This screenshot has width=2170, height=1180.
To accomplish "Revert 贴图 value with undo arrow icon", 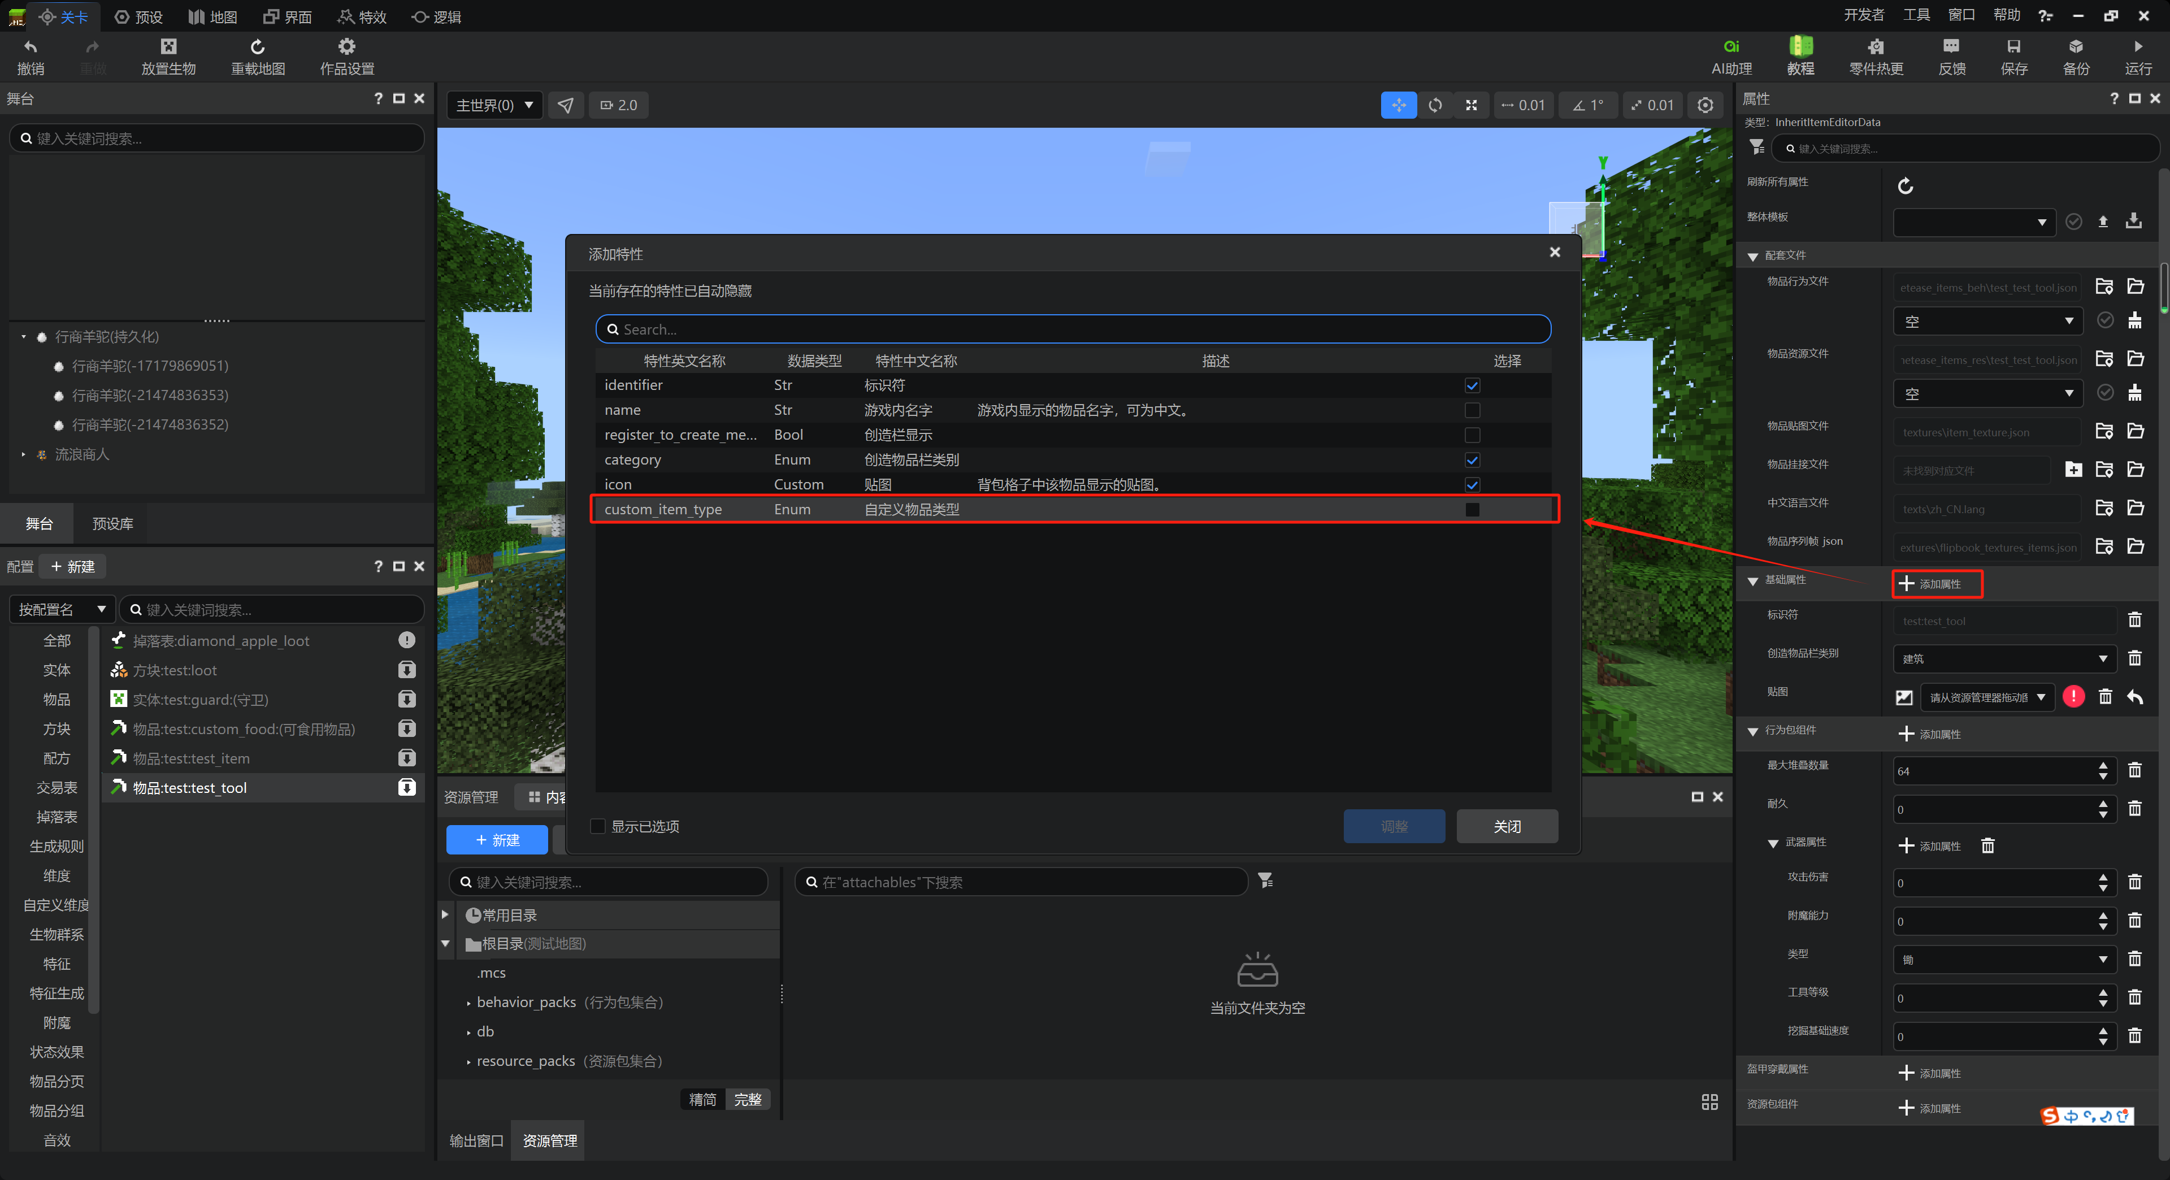I will pyautogui.click(x=2136, y=697).
